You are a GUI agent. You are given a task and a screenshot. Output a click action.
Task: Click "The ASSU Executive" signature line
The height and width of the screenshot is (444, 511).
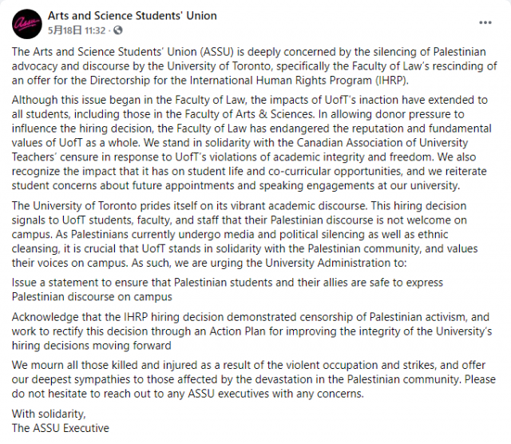[61, 428]
